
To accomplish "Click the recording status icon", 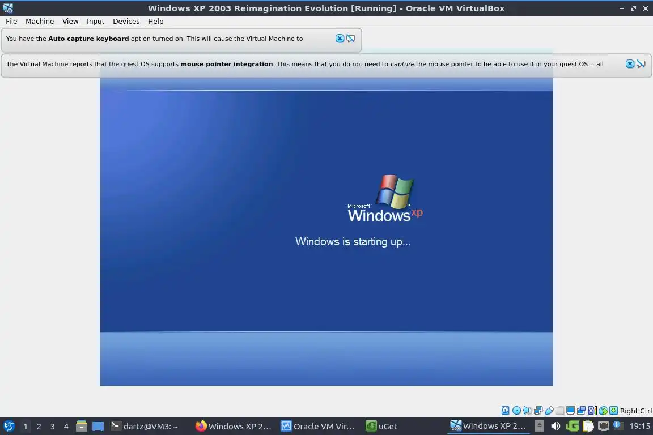I will point(582,411).
